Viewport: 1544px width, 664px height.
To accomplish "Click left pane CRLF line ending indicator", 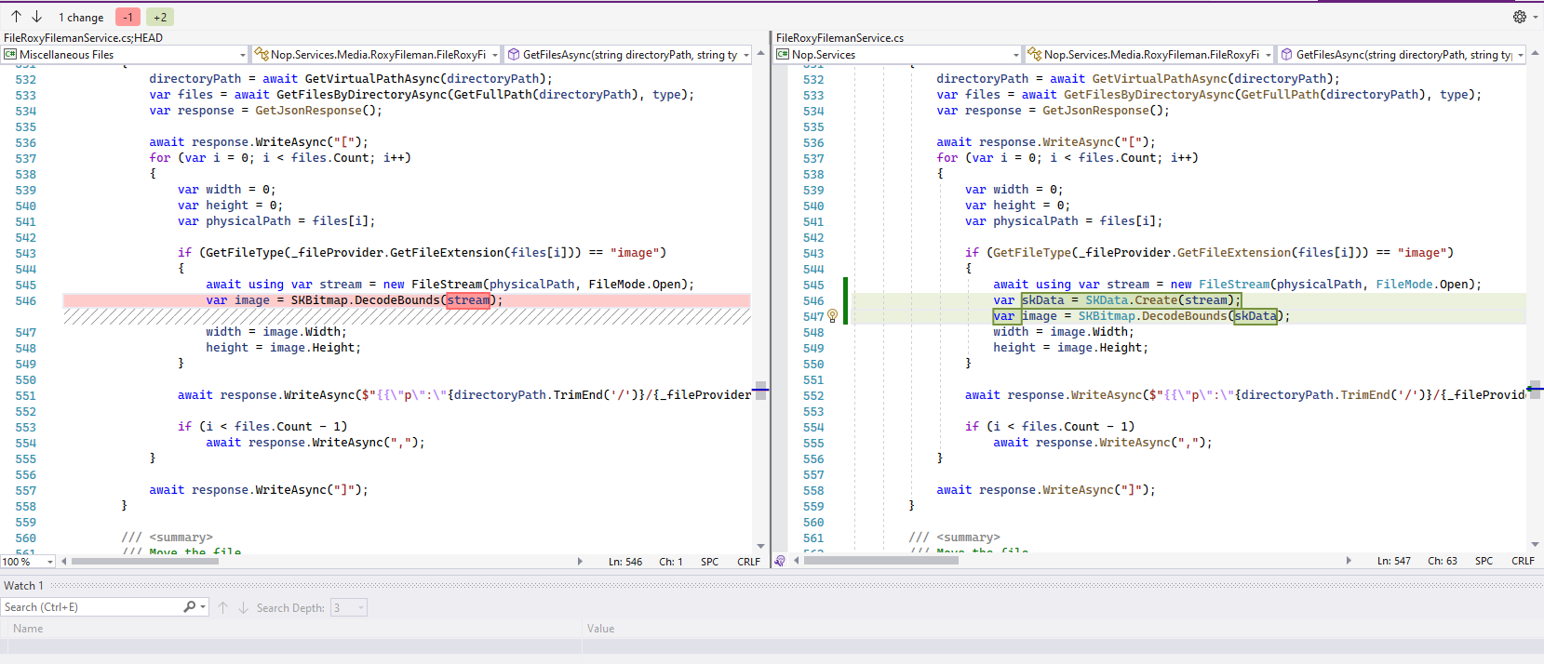I will pos(749,562).
